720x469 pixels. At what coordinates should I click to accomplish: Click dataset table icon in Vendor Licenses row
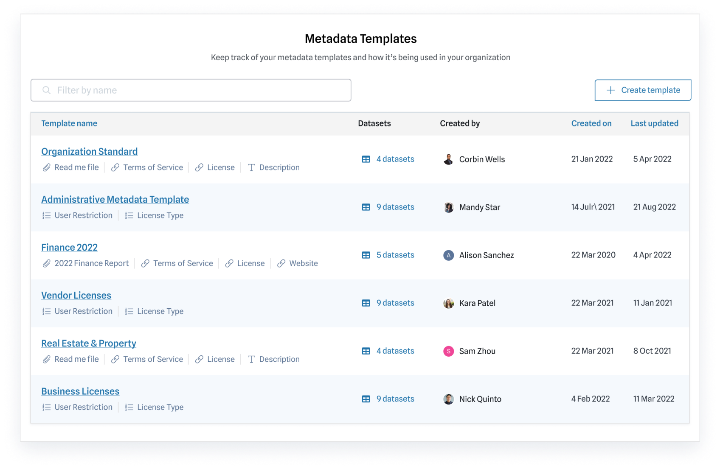point(366,303)
